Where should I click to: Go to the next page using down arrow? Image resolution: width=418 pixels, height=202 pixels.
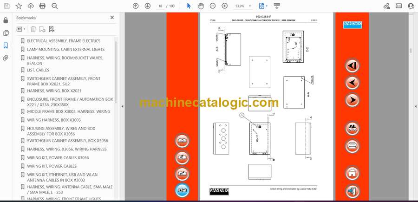point(147,6)
